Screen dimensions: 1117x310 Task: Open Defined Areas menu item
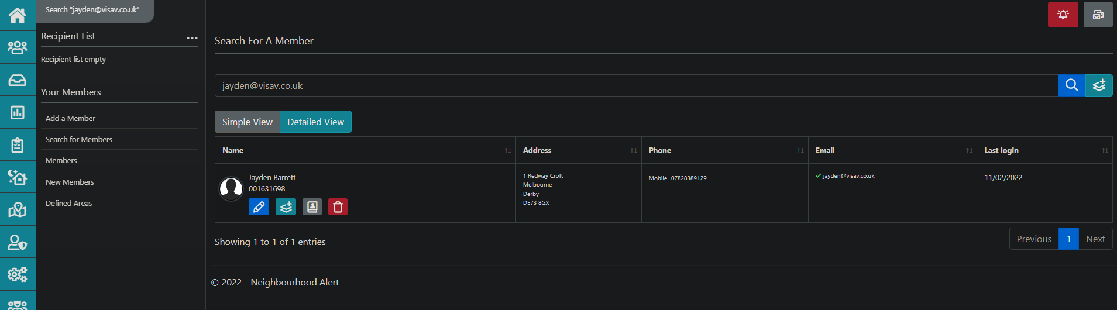click(x=68, y=203)
